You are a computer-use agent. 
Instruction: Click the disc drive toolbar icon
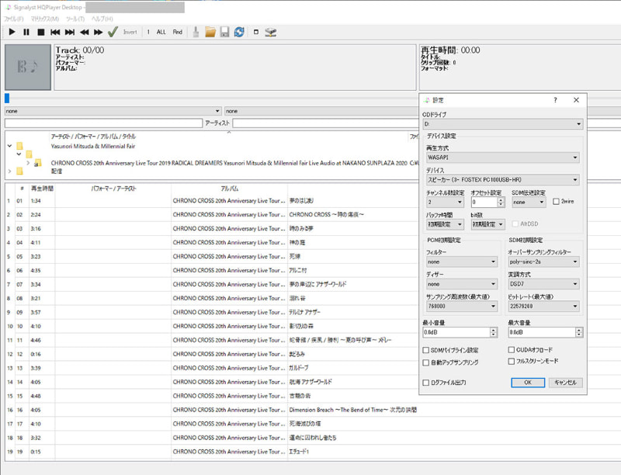270,32
